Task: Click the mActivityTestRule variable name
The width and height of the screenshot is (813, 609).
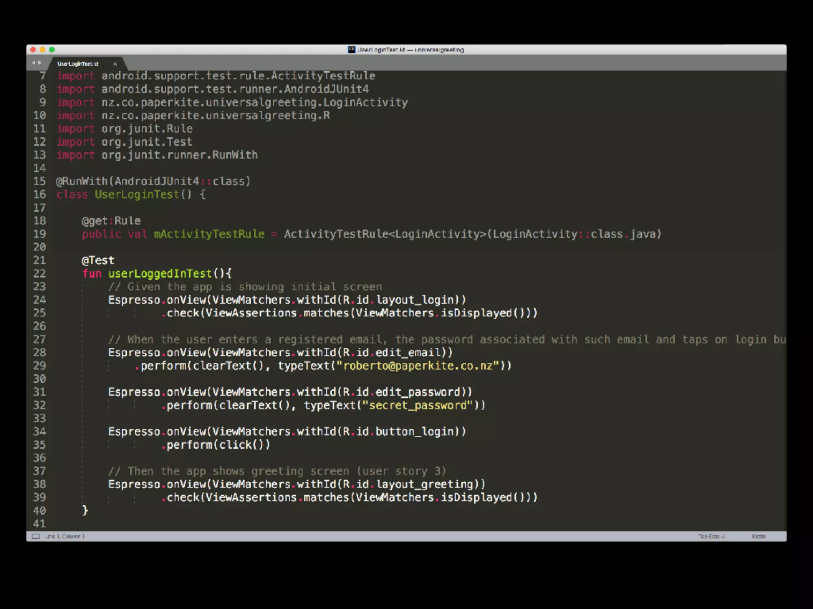Action: [209, 234]
